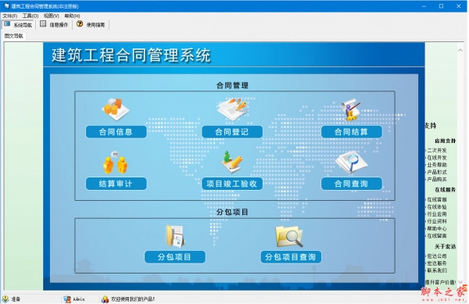
Task: Open the 产品购买 link
Action: [436, 179]
